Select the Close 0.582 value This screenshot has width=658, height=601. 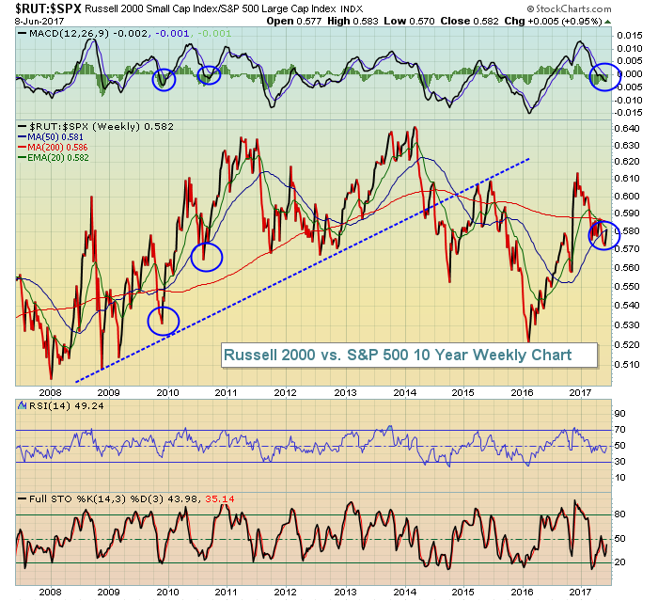[x=470, y=21]
